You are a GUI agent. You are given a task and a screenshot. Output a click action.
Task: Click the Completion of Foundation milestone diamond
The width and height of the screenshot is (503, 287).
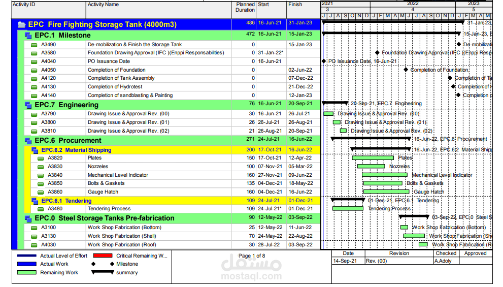click(406, 70)
